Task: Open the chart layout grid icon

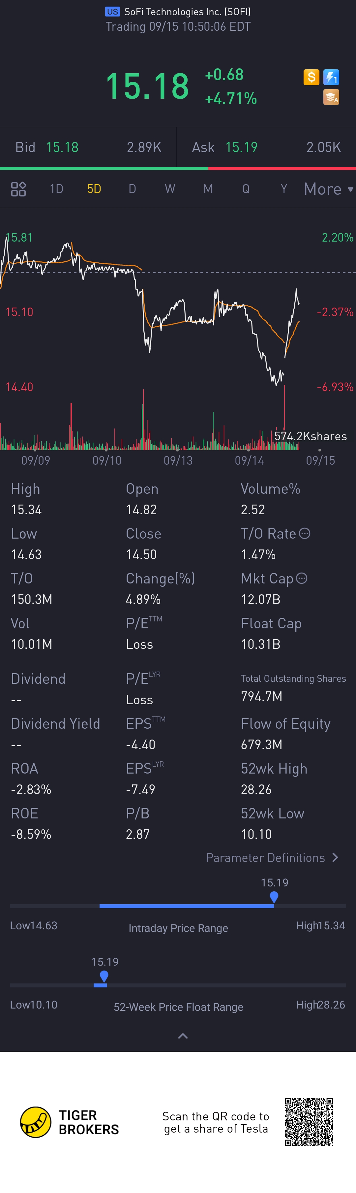Action: (x=18, y=189)
